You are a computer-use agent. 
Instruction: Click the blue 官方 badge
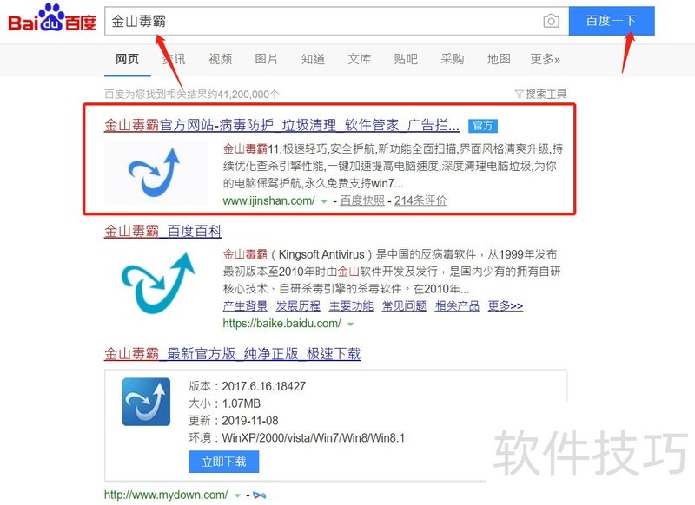point(483,126)
